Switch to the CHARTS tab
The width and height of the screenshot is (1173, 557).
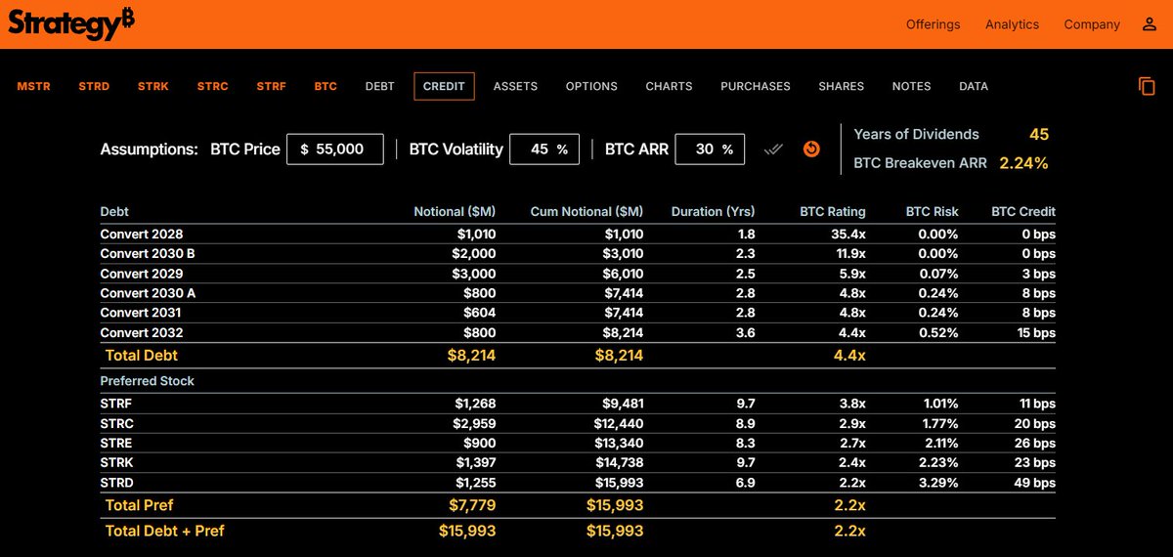pos(669,86)
